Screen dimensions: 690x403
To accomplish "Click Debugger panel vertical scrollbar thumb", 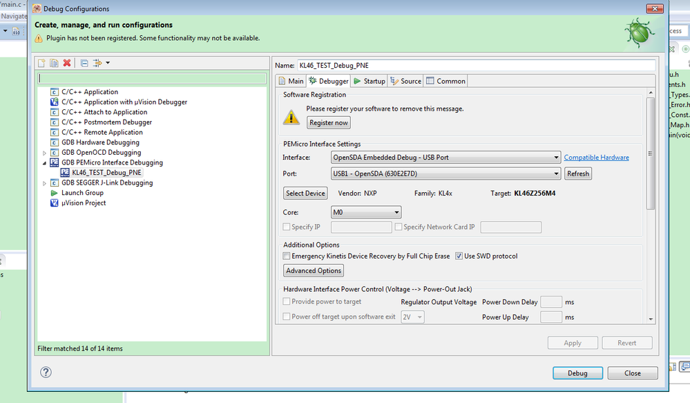I will click(651, 153).
